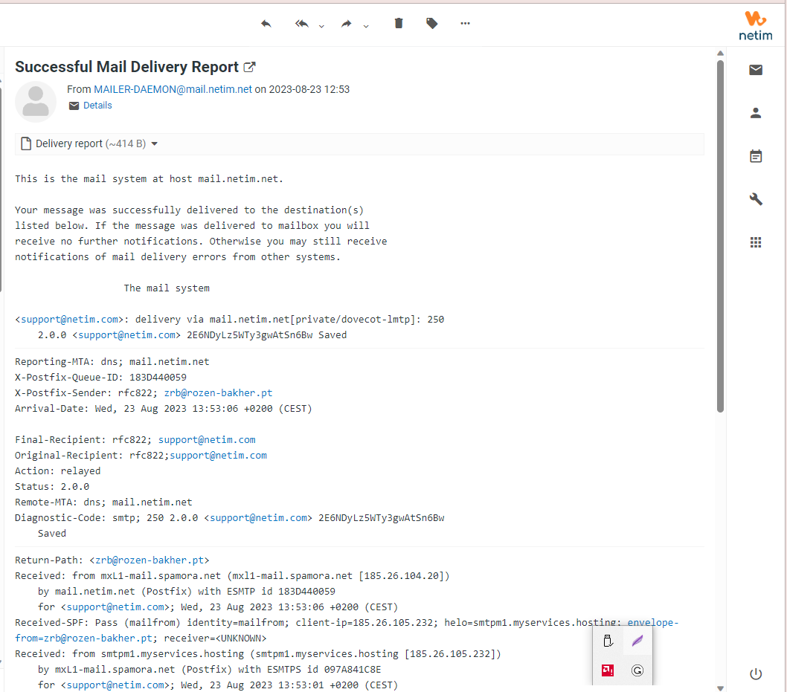Click the envelope icon beside Details
The width and height of the screenshot is (787, 692).
click(x=74, y=106)
